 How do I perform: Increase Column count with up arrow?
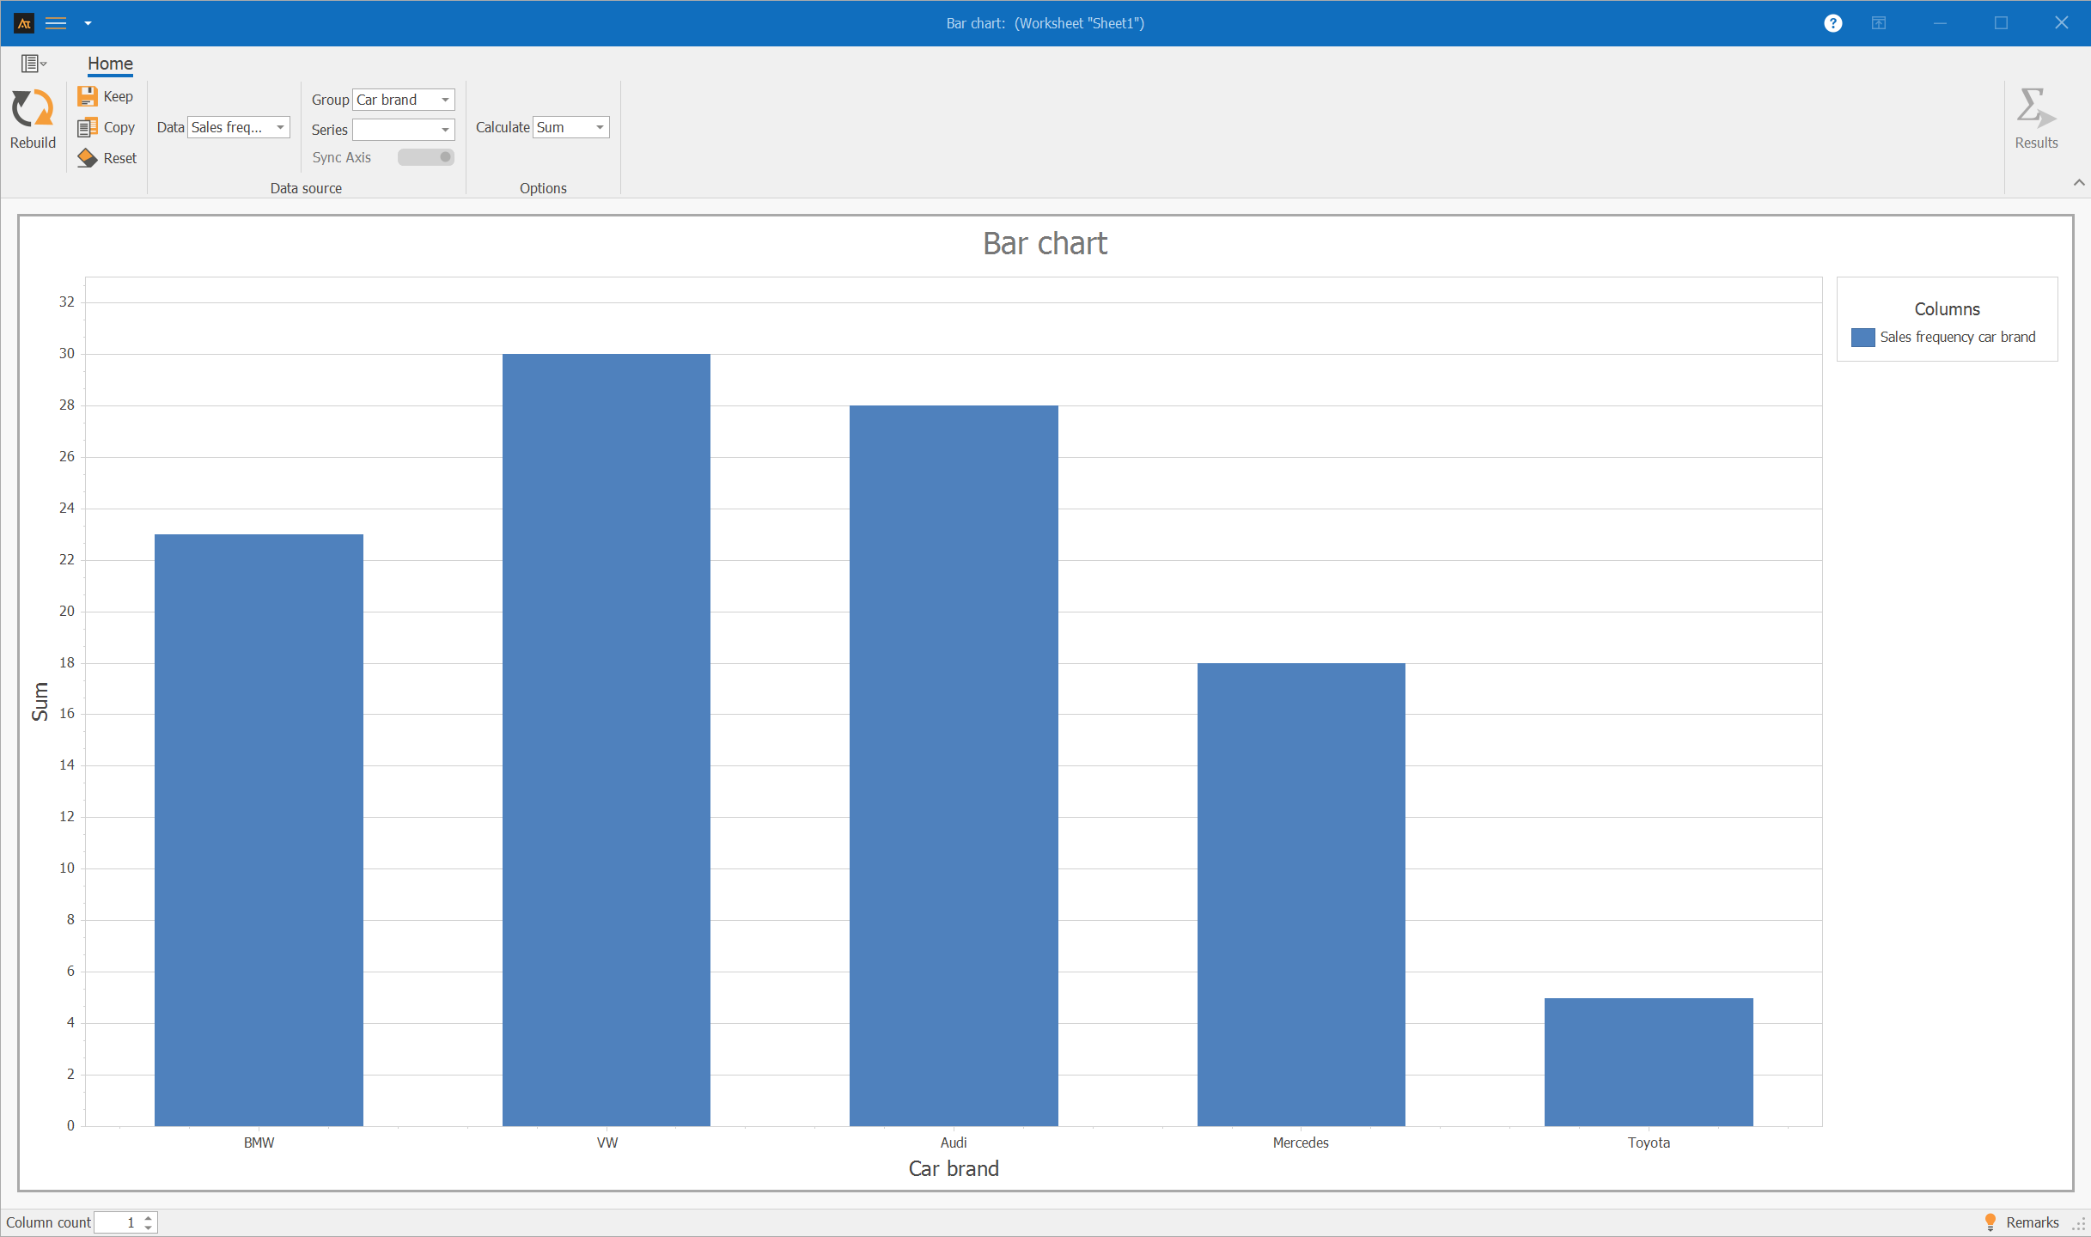point(149,1217)
